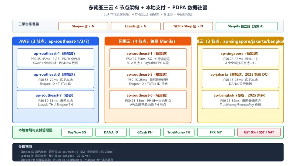296x166 pixels.
Task: Click ap-jakarta (雅加达, 2025 第三 DC) title
Action: coord(239,75)
